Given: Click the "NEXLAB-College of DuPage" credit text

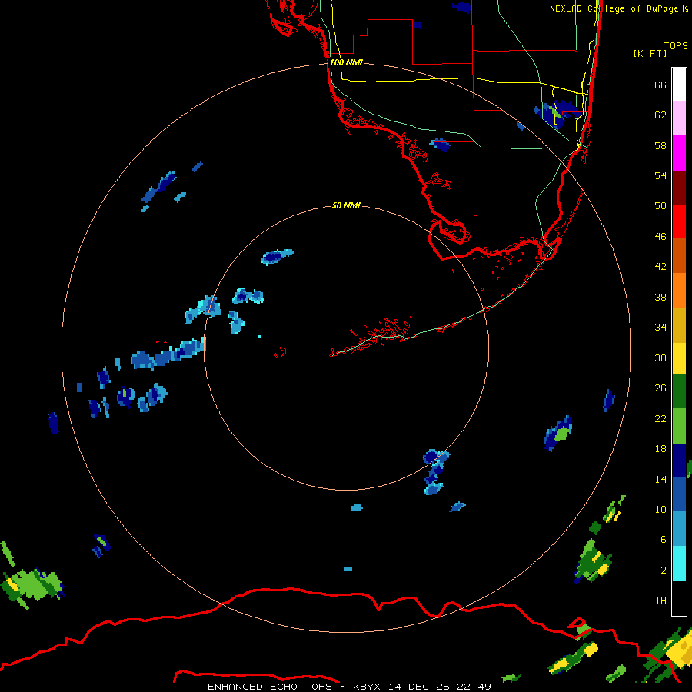Looking at the screenshot, I should pyautogui.click(x=614, y=8).
